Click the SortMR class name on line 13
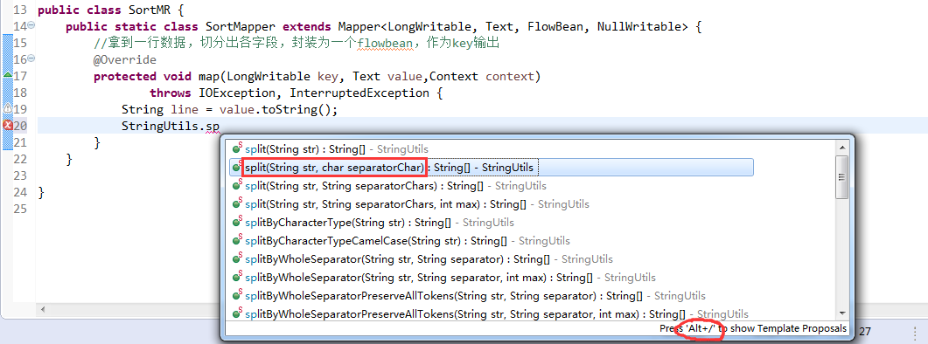This screenshot has height=344, width=928. 150,10
